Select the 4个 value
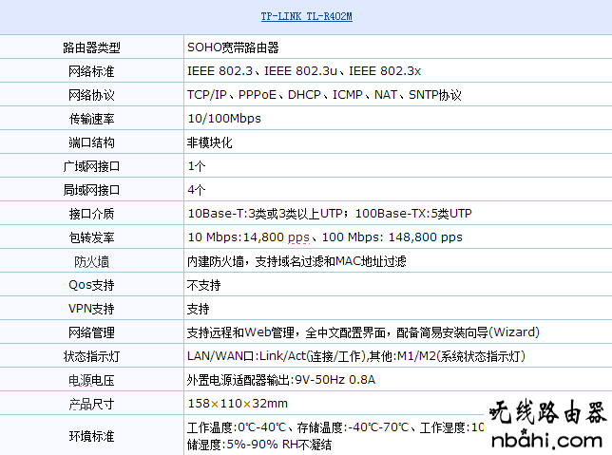Screen dimensions: 612x455 pyautogui.click(x=197, y=190)
